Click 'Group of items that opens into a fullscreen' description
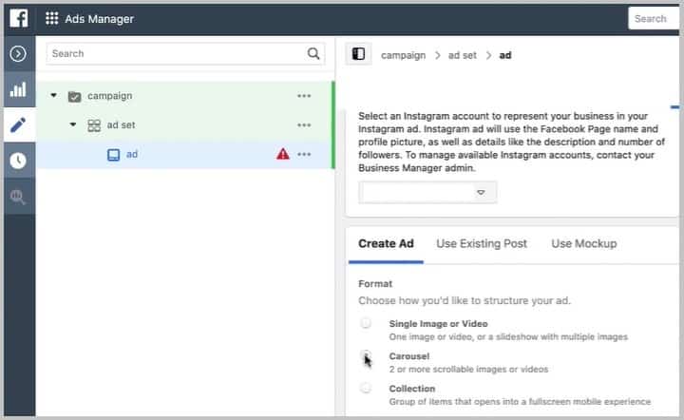 [x=520, y=402]
